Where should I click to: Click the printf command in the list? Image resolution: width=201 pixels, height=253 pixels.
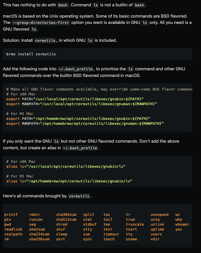[11, 215]
